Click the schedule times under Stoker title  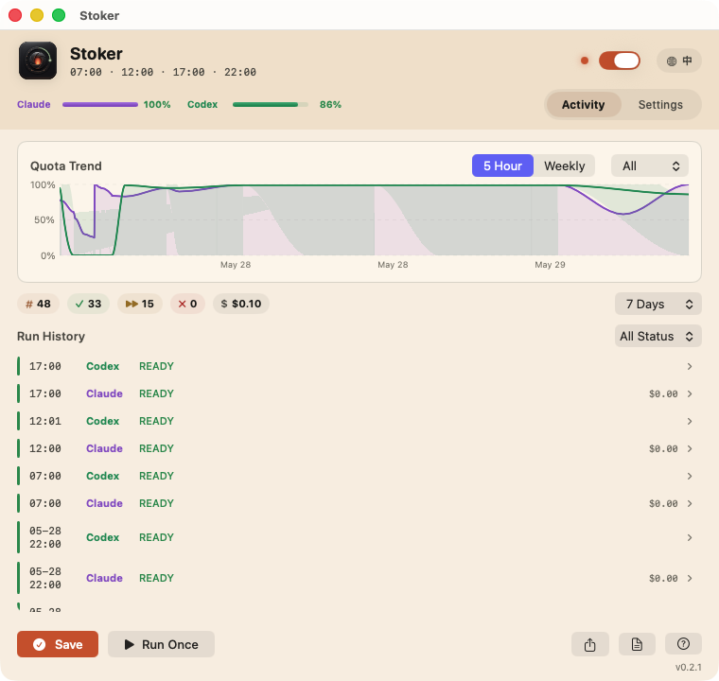click(x=163, y=72)
